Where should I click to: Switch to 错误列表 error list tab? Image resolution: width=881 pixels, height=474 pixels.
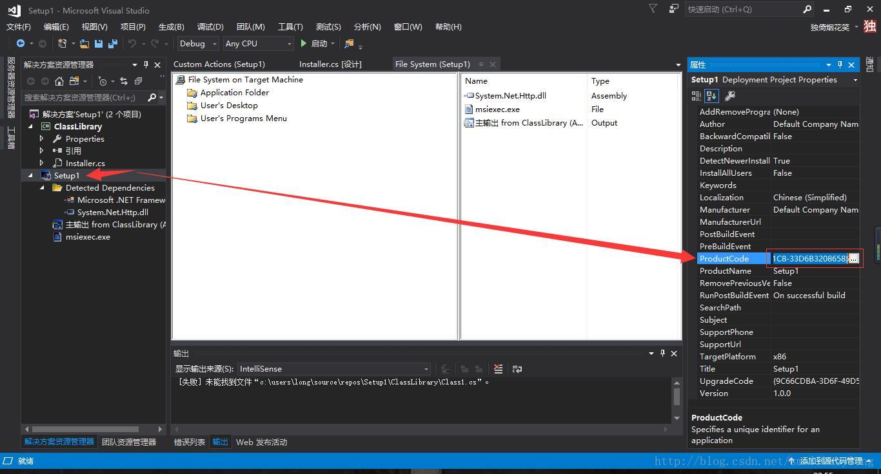pyautogui.click(x=190, y=442)
